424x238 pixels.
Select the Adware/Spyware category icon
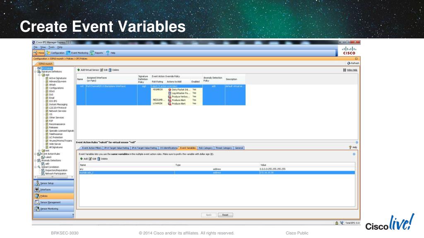(x=47, y=81)
